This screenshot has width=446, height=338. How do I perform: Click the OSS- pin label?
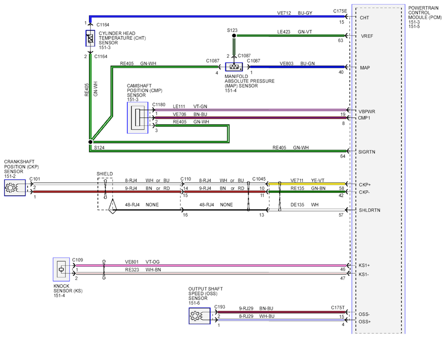[x=364, y=314]
